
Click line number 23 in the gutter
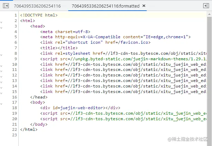(15, 135)
